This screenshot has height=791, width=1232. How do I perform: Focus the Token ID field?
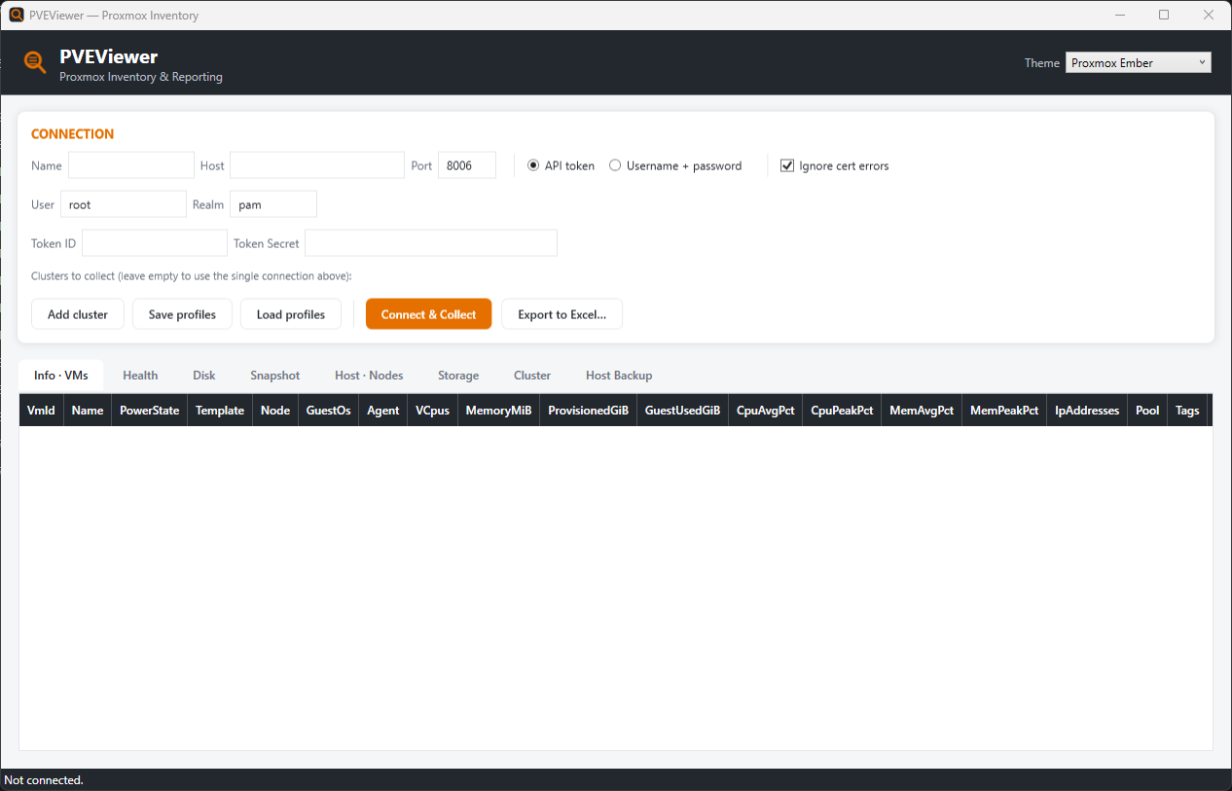pyautogui.click(x=155, y=243)
